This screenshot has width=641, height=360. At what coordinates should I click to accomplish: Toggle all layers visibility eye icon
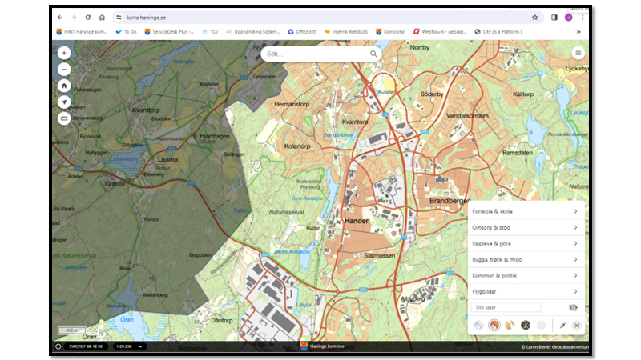pyautogui.click(x=573, y=307)
